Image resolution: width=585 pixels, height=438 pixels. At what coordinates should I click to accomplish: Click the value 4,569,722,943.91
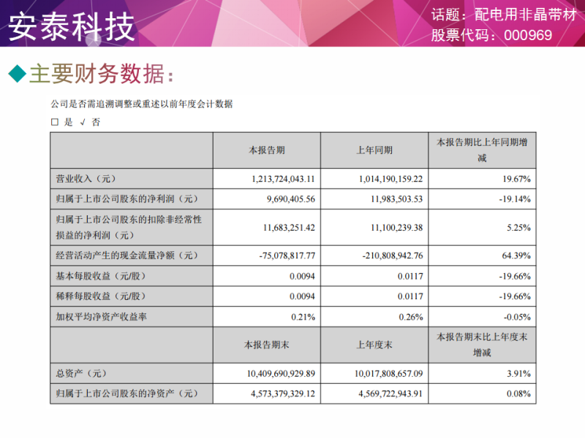(390, 393)
